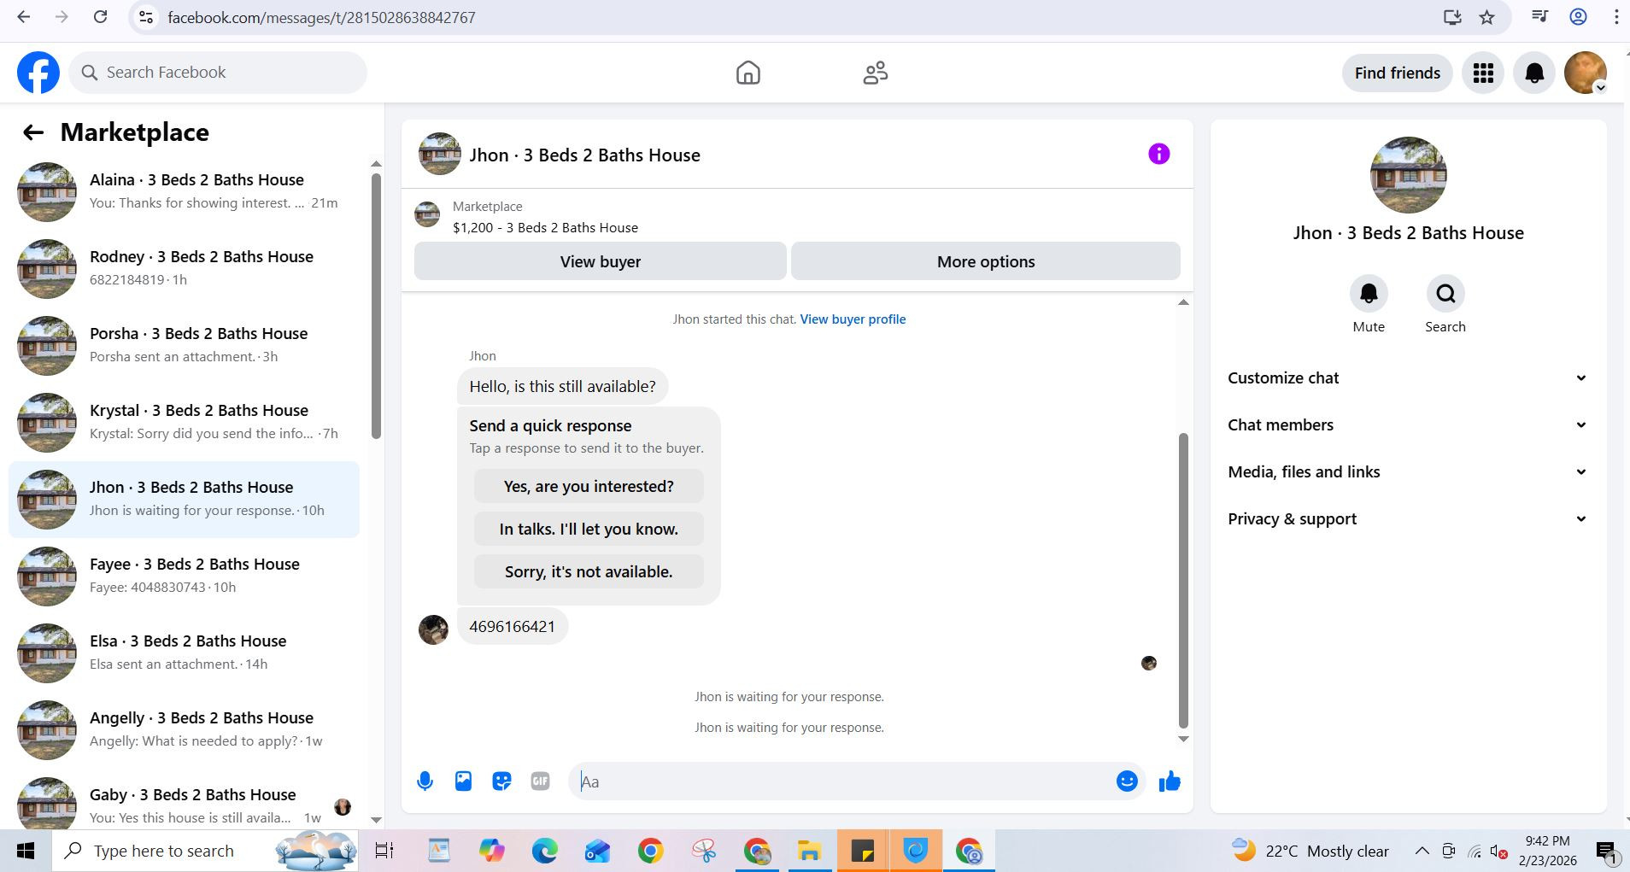1630x872 pixels.
Task: Open browser back navigation arrow
Action: [24, 17]
